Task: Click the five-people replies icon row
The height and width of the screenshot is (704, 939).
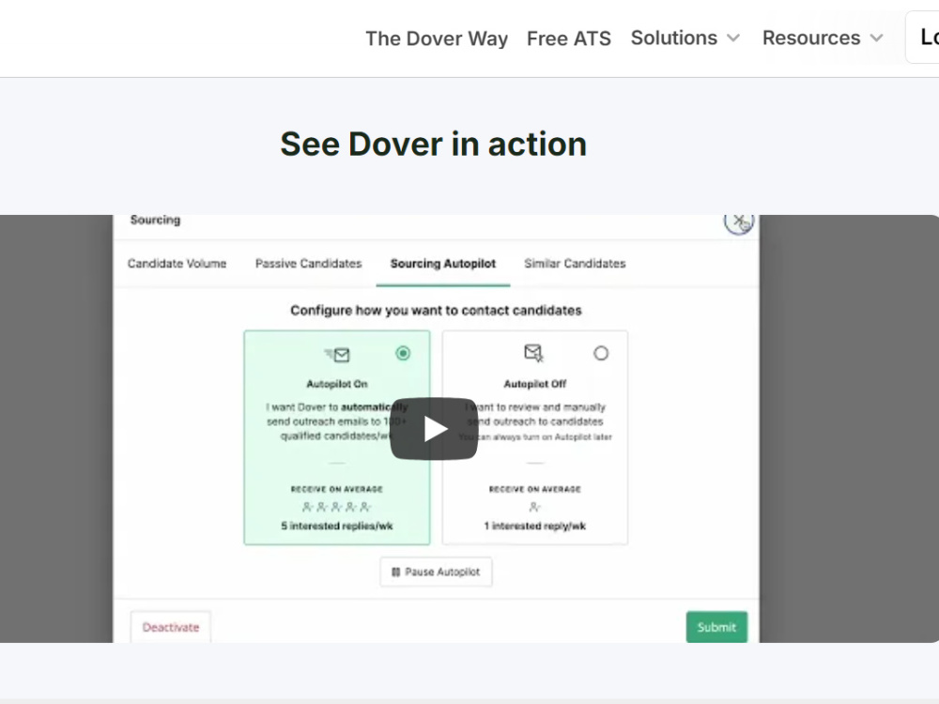Action: click(x=337, y=507)
